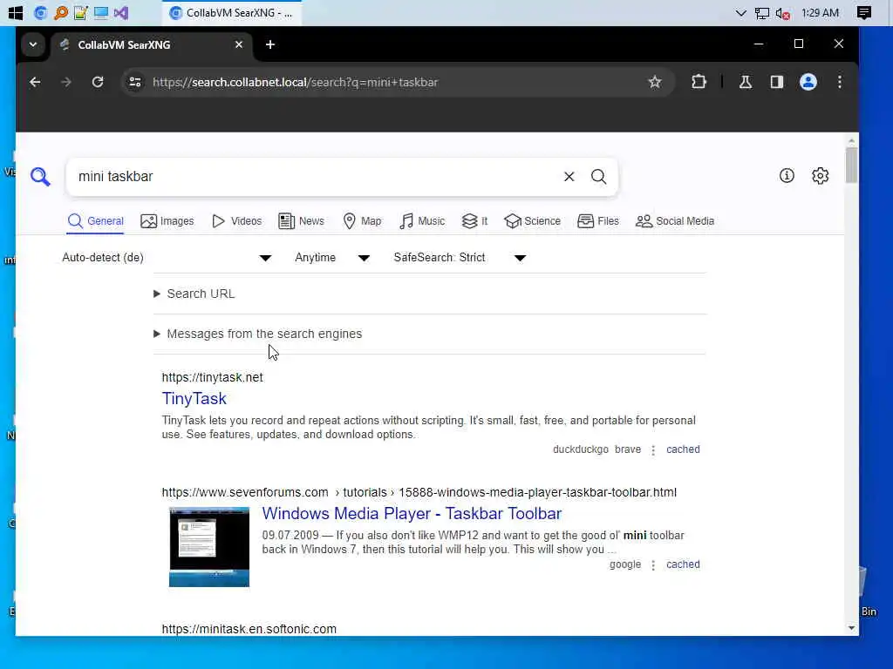Image resolution: width=893 pixels, height=669 pixels.
Task: Switch to It category
Action: click(474, 220)
